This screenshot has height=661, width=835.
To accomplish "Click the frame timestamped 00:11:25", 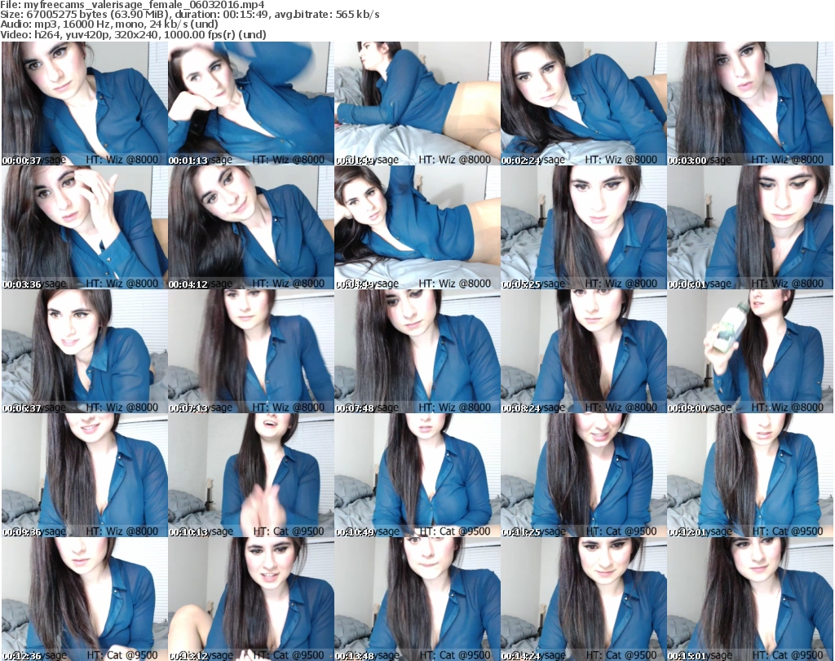I will coord(583,475).
